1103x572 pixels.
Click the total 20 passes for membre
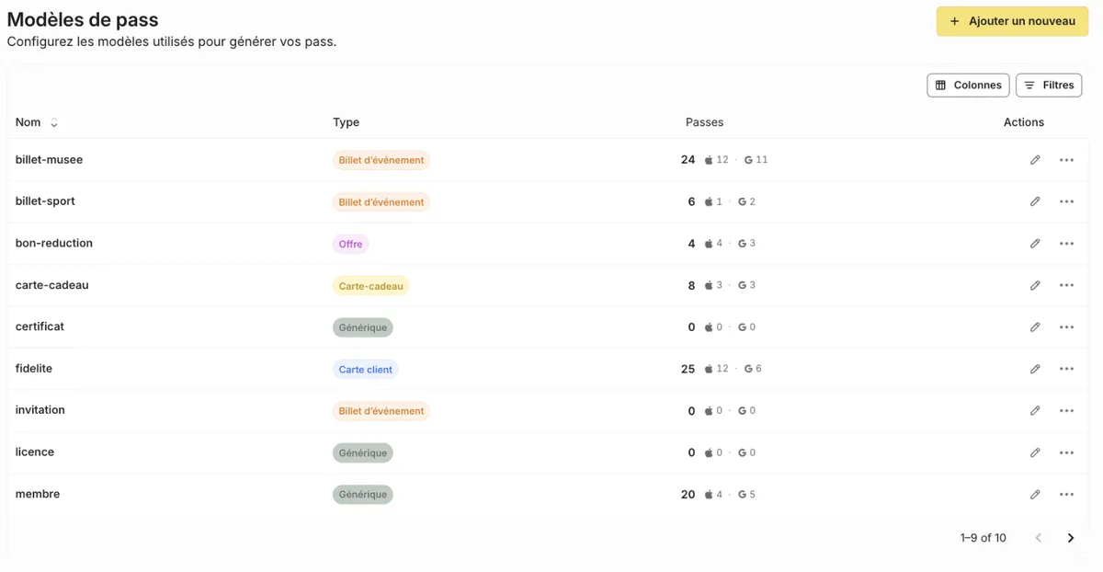pos(688,495)
